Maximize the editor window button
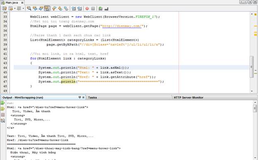The width and height of the screenshot is (258, 160). pyautogui.click(x=256, y=2)
